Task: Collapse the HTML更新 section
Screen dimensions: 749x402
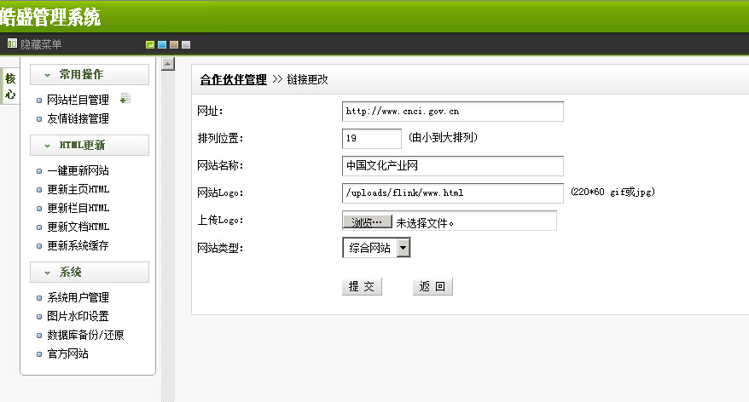Action: [x=90, y=146]
